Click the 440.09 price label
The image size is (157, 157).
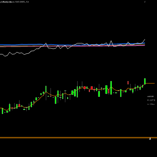(x=150, y=96)
